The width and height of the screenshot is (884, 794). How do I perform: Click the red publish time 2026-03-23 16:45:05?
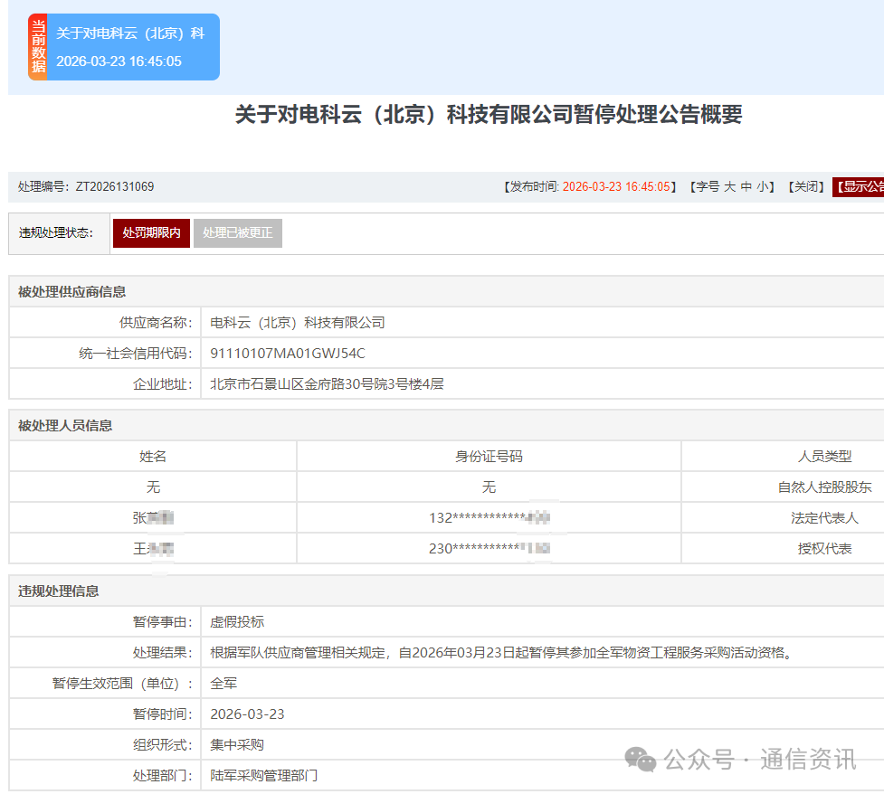[616, 187]
